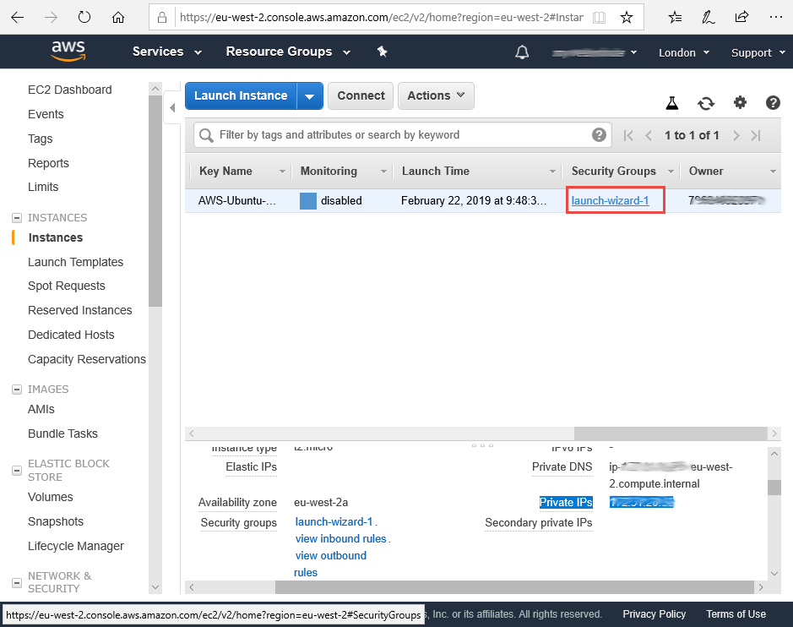Open the London region dropdown

coord(684,52)
